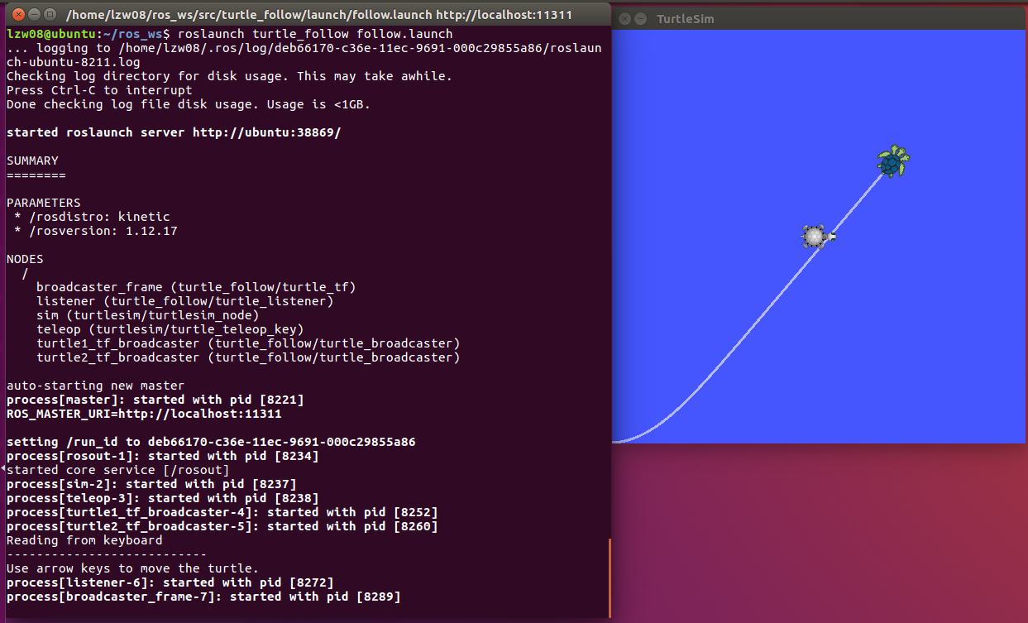Click the NODES heading
The height and width of the screenshot is (623, 1028).
[25, 259]
